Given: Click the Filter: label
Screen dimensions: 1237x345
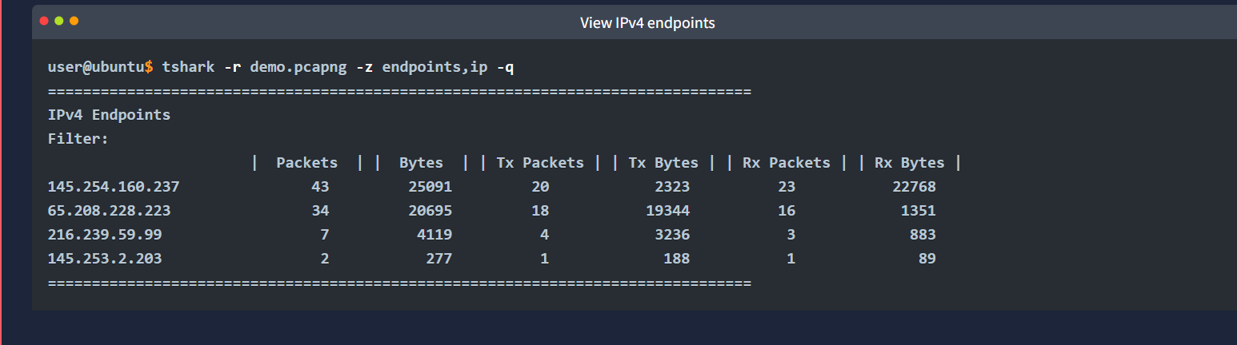Looking at the screenshot, I should click(78, 139).
